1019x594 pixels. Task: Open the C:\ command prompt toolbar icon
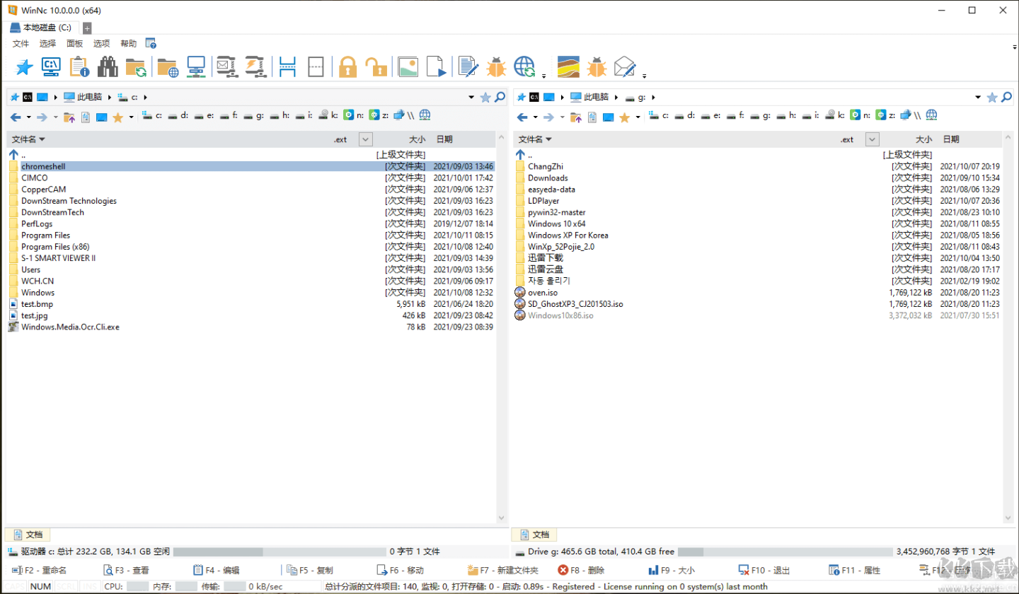click(x=51, y=67)
